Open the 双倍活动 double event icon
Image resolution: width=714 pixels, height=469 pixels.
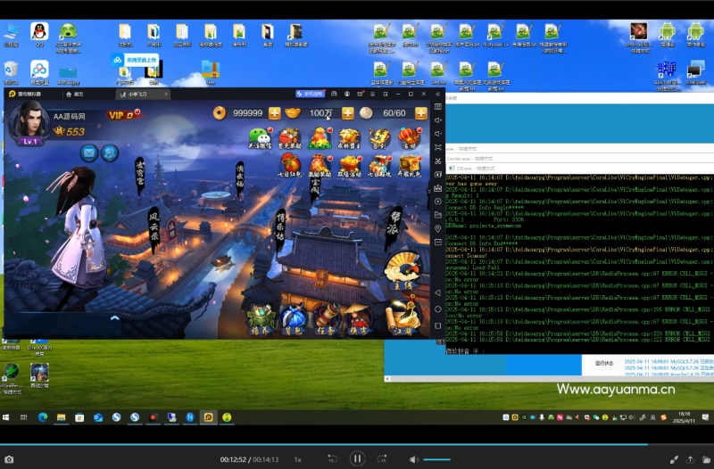point(349,166)
